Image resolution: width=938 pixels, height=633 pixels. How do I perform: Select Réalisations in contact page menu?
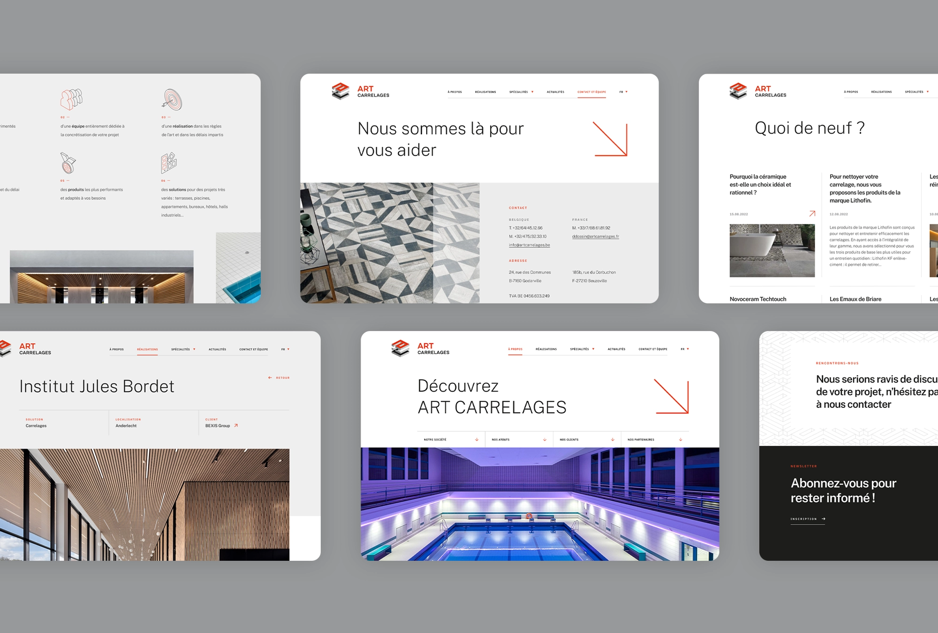485,92
